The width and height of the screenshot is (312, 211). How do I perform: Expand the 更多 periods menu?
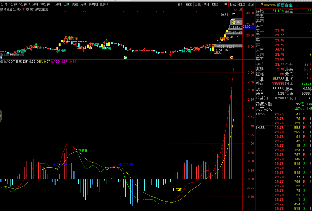[x=104, y=4]
